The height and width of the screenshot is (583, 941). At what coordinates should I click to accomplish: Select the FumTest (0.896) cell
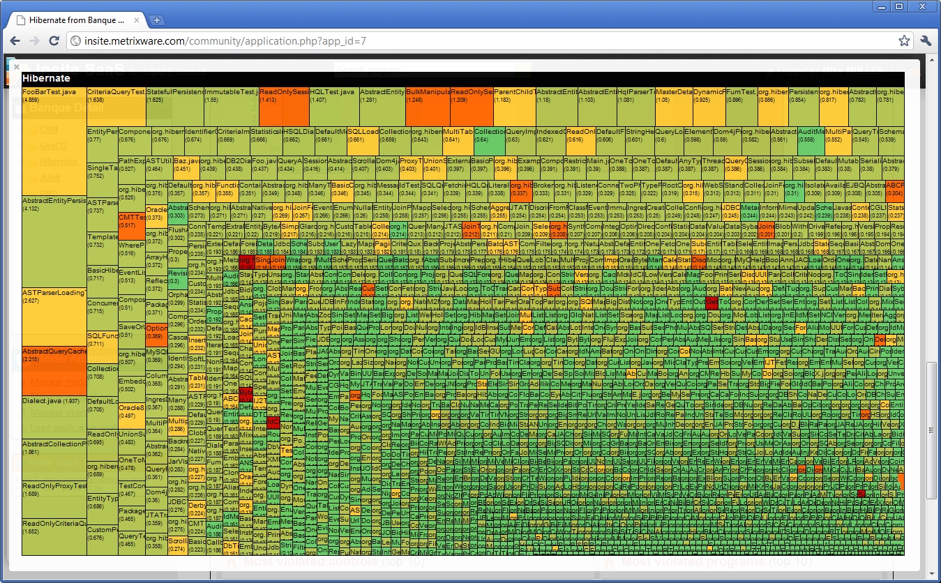pos(741,107)
